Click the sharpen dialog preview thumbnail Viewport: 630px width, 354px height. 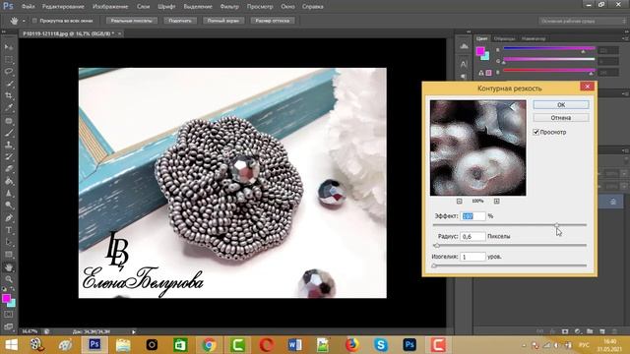tap(477, 147)
